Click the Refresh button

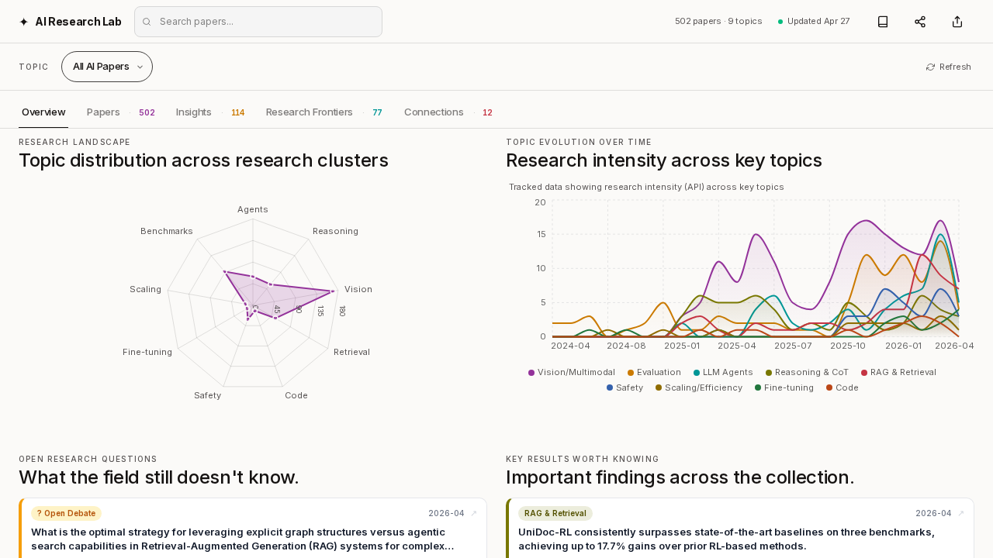[x=948, y=67]
